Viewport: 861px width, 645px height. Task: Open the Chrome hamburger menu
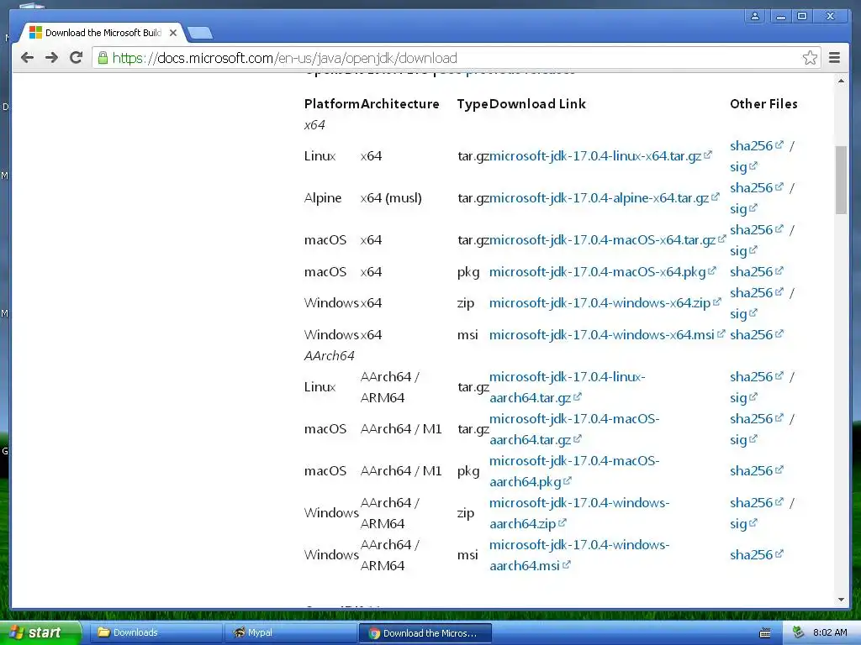[834, 58]
